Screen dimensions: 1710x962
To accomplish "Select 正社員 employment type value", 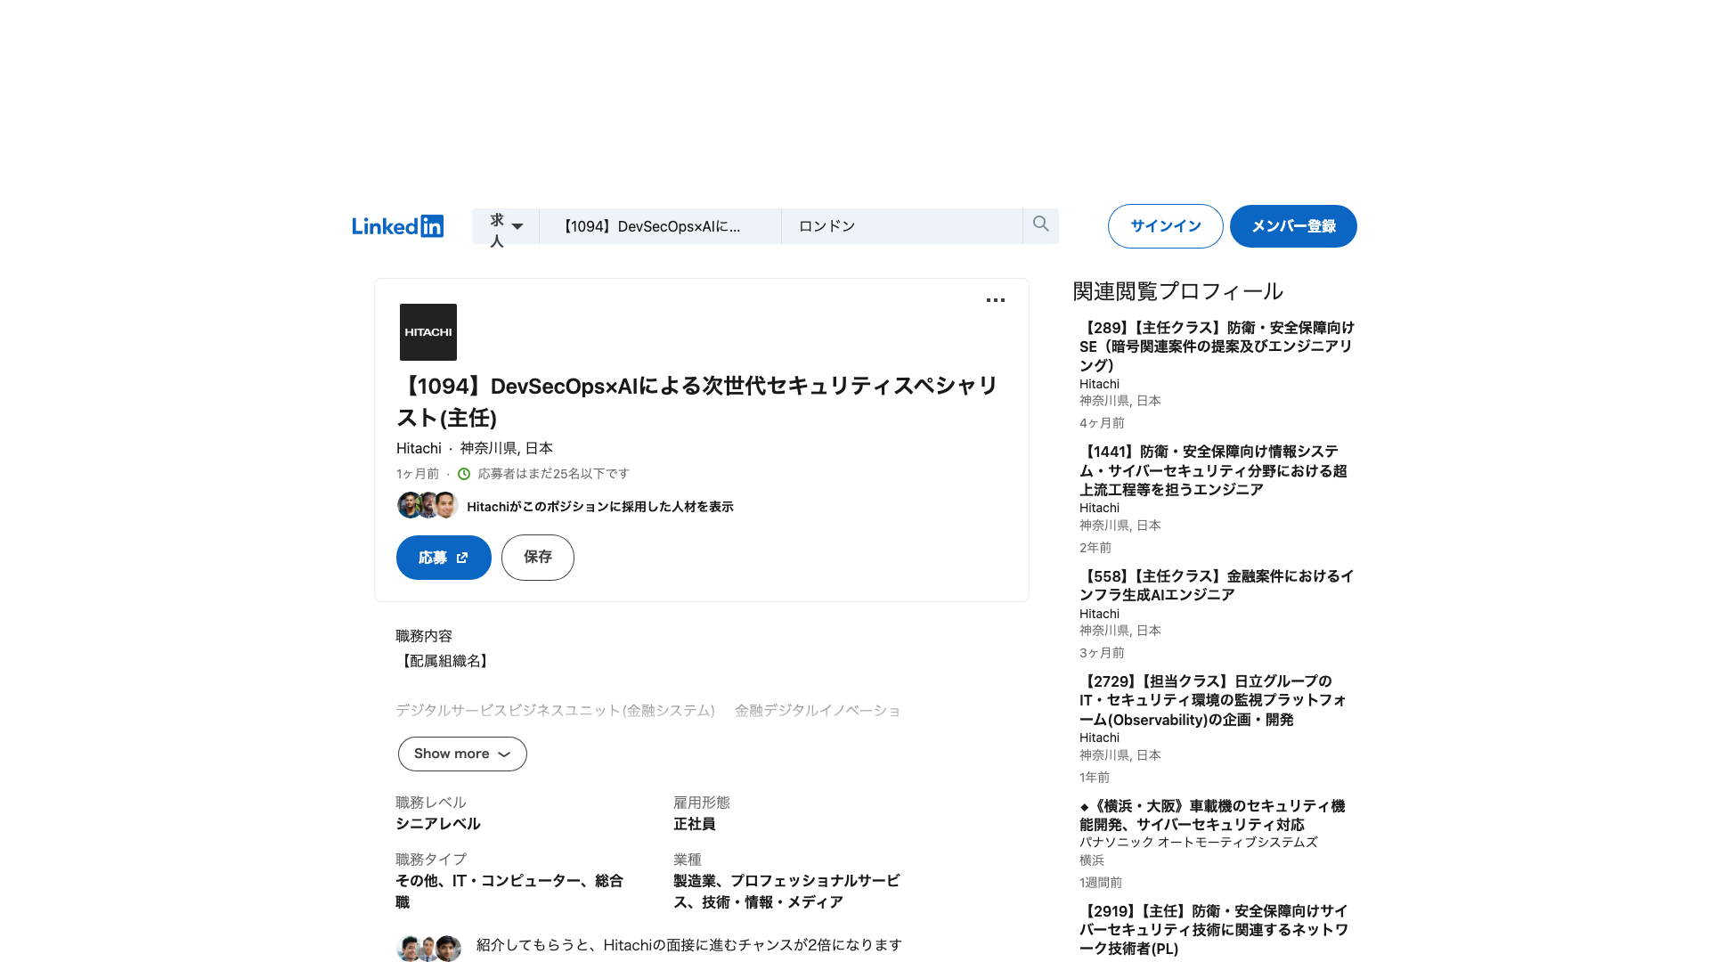I will pos(695,824).
